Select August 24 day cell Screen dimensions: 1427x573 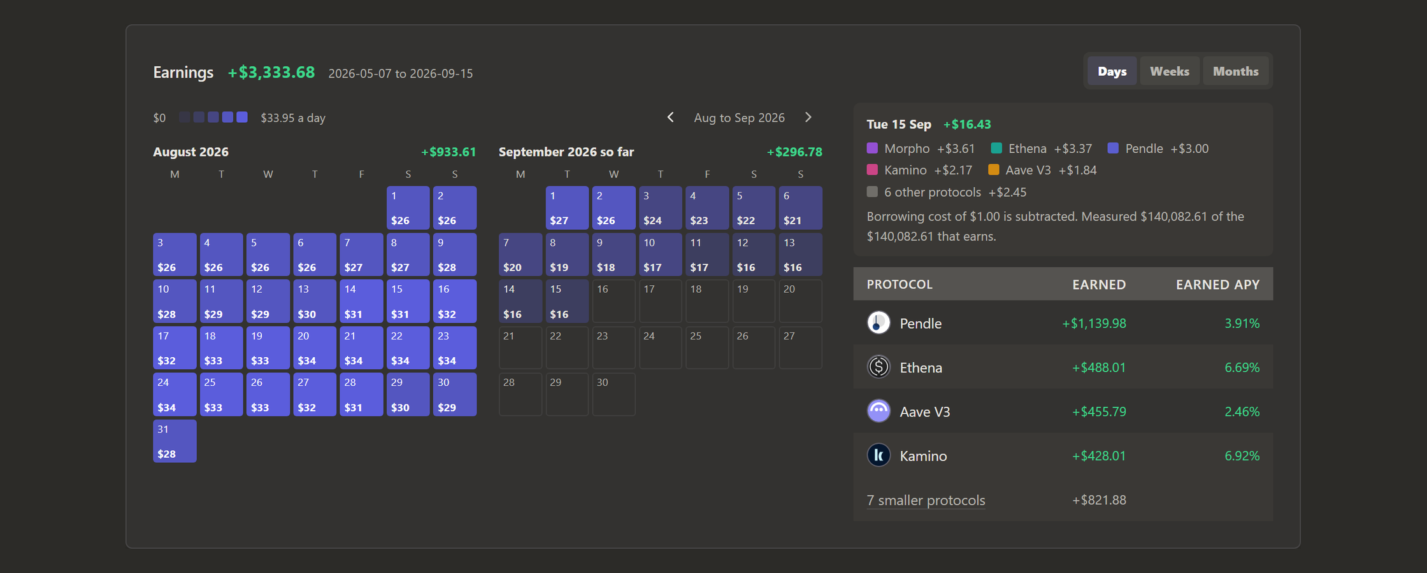pos(175,395)
